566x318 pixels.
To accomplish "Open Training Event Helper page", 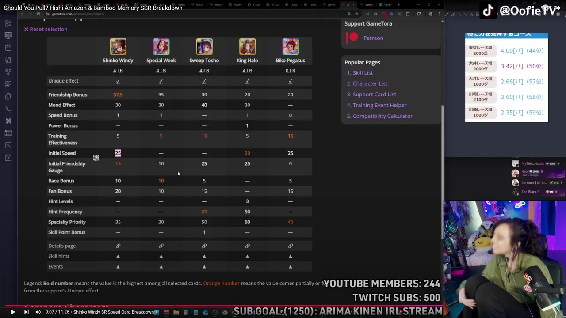I will point(379,105).
